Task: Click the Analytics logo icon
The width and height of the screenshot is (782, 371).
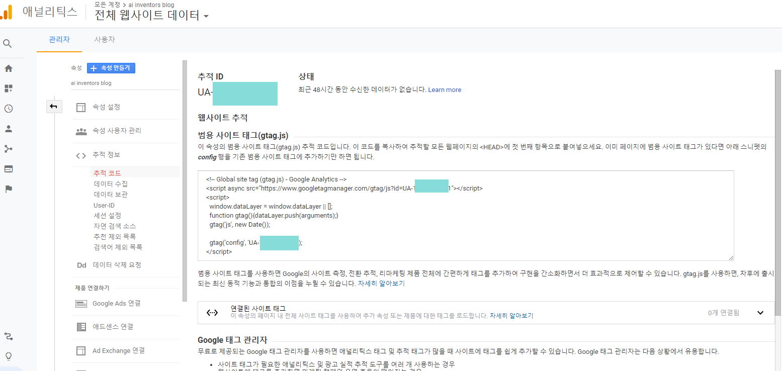Action: click(6, 12)
